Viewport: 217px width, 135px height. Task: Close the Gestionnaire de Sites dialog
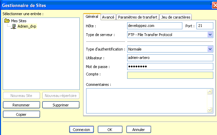tap(214, 5)
